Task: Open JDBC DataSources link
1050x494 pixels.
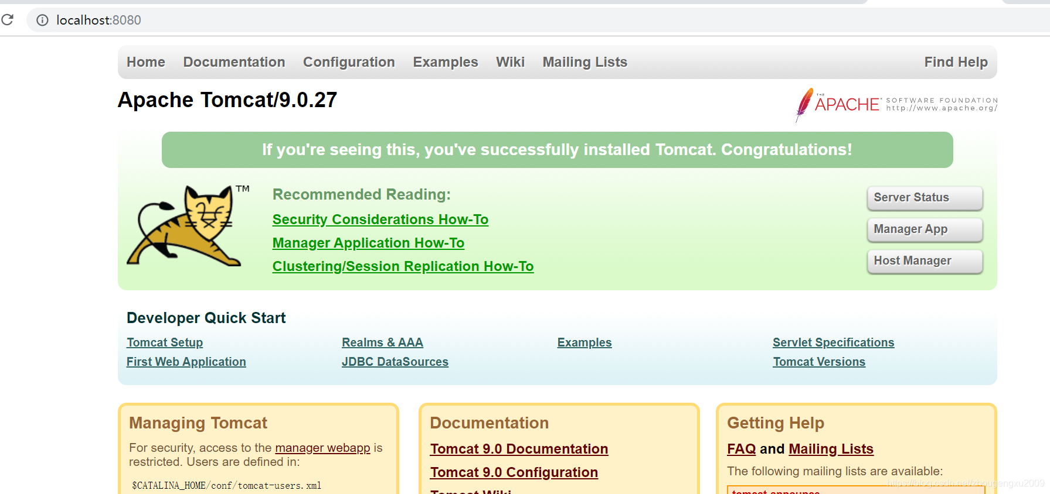Action: (x=395, y=362)
